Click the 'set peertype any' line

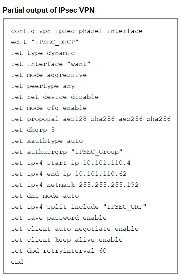[x=43, y=86]
